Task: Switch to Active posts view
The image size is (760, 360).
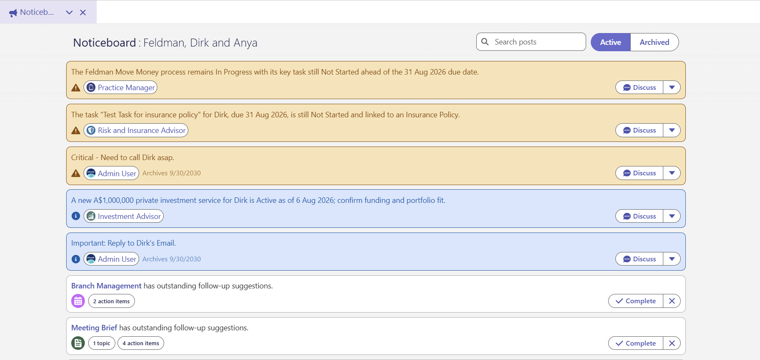Action: 611,42
